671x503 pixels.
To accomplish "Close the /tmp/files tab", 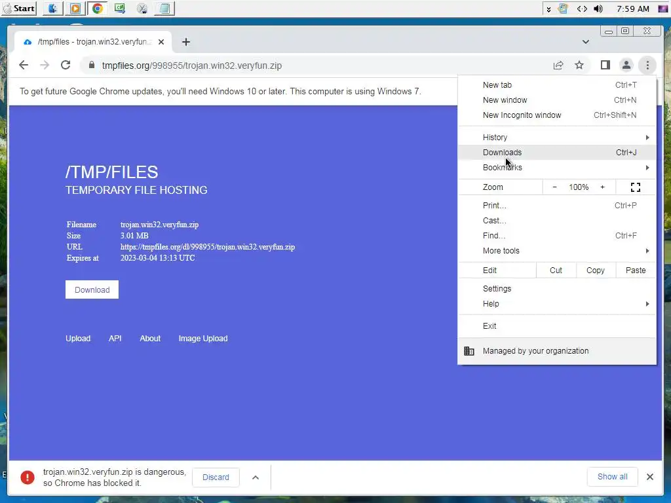I will [161, 42].
